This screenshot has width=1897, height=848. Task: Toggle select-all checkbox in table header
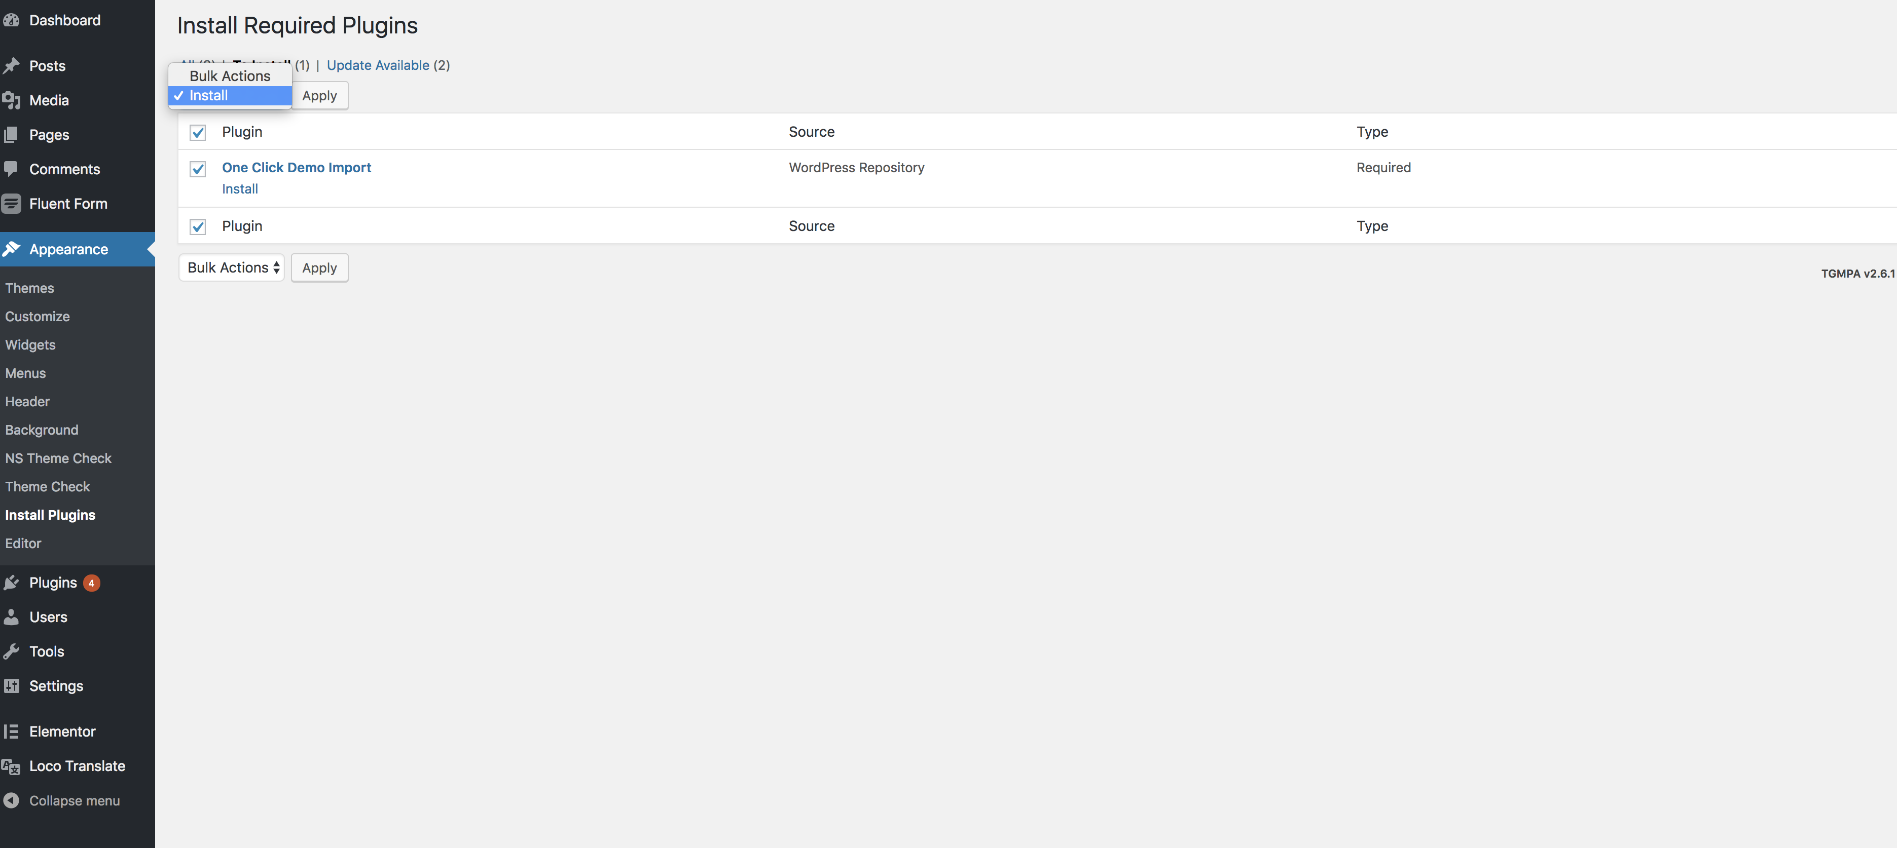(197, 133)
